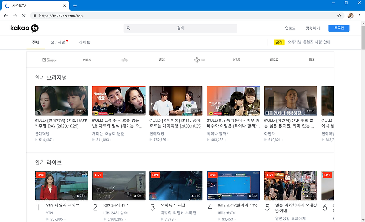365x222 pixels.
Task: Open BilliardsTV live stream thumbnail
Action: (x=233, y=186)
